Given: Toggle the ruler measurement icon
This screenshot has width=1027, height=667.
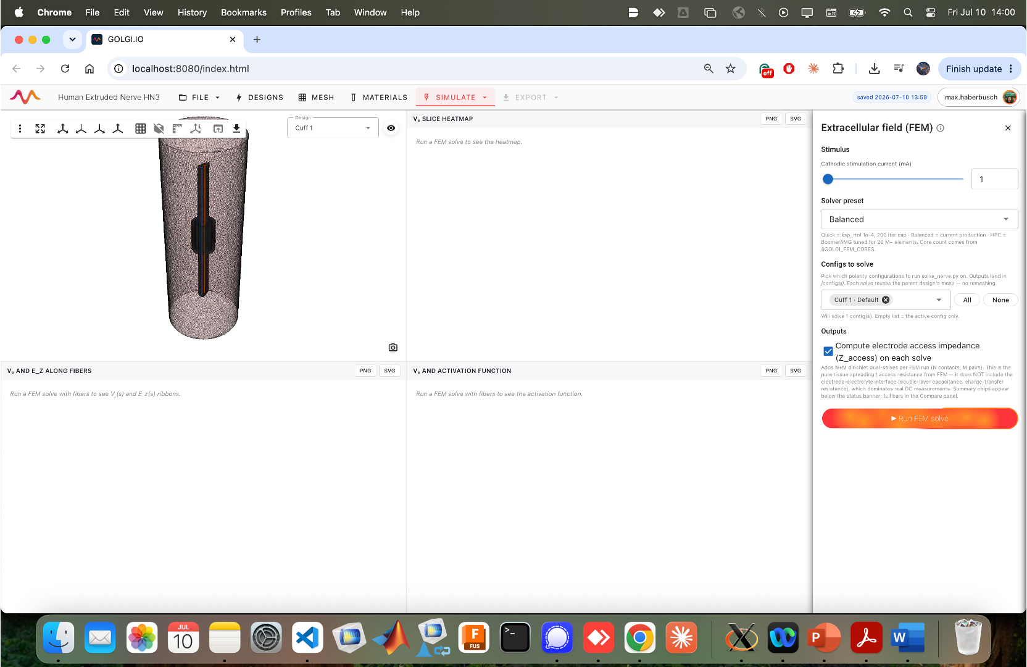Looking at the screenshot, I should 177,128.
